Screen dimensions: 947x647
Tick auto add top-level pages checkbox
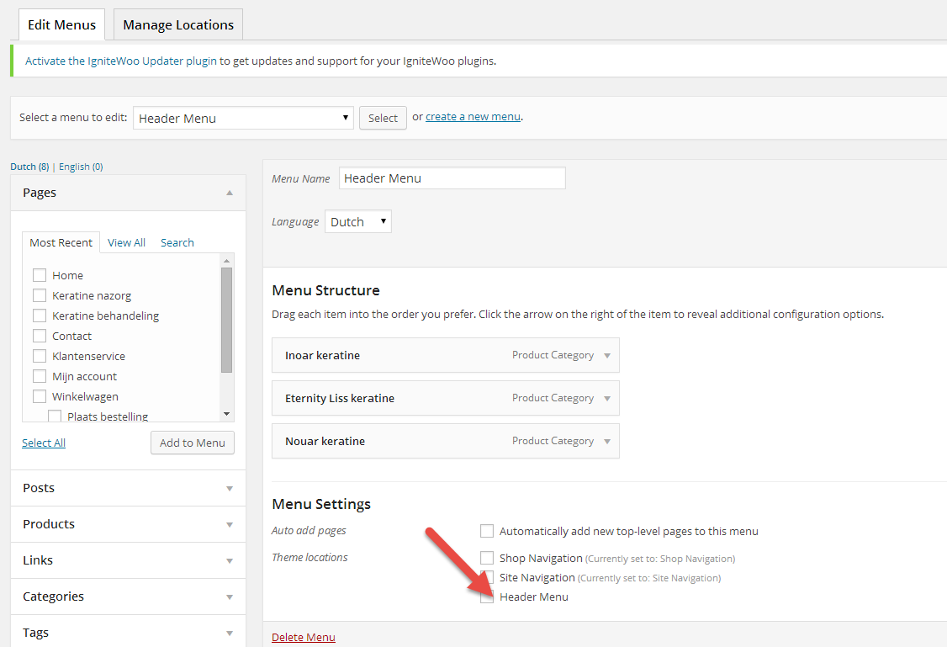point(487,531)
